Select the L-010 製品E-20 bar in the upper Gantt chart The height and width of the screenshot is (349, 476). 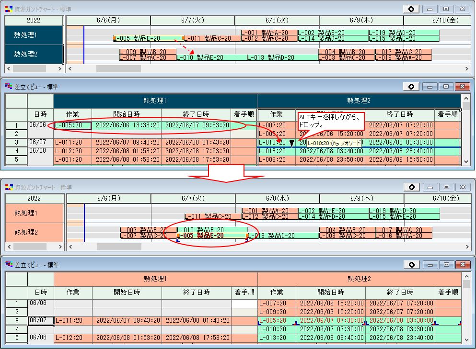[x=212, y=57]
